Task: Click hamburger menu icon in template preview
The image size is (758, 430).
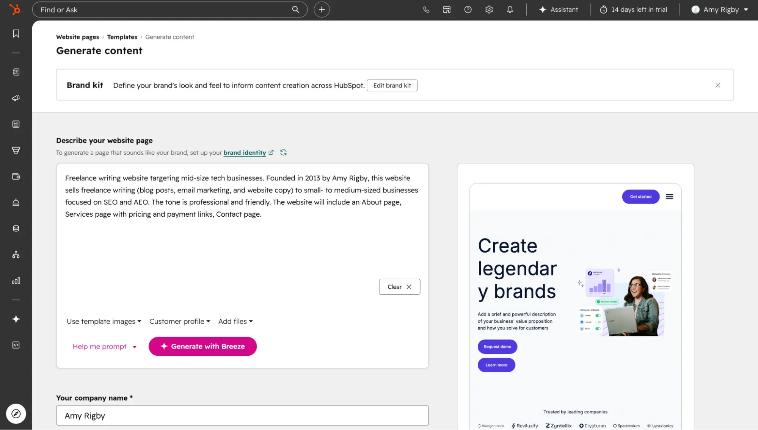Action: tap(669, 197)
